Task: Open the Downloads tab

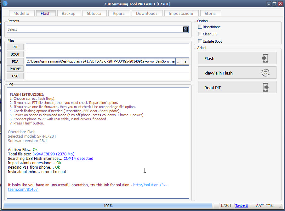Action: click(147, 13)
